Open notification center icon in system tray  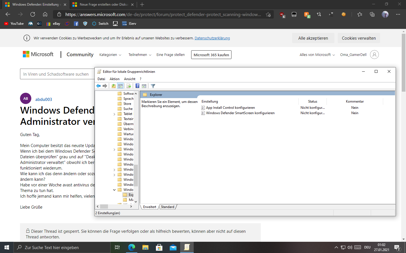pyautogui.click(x=398, y=248)
